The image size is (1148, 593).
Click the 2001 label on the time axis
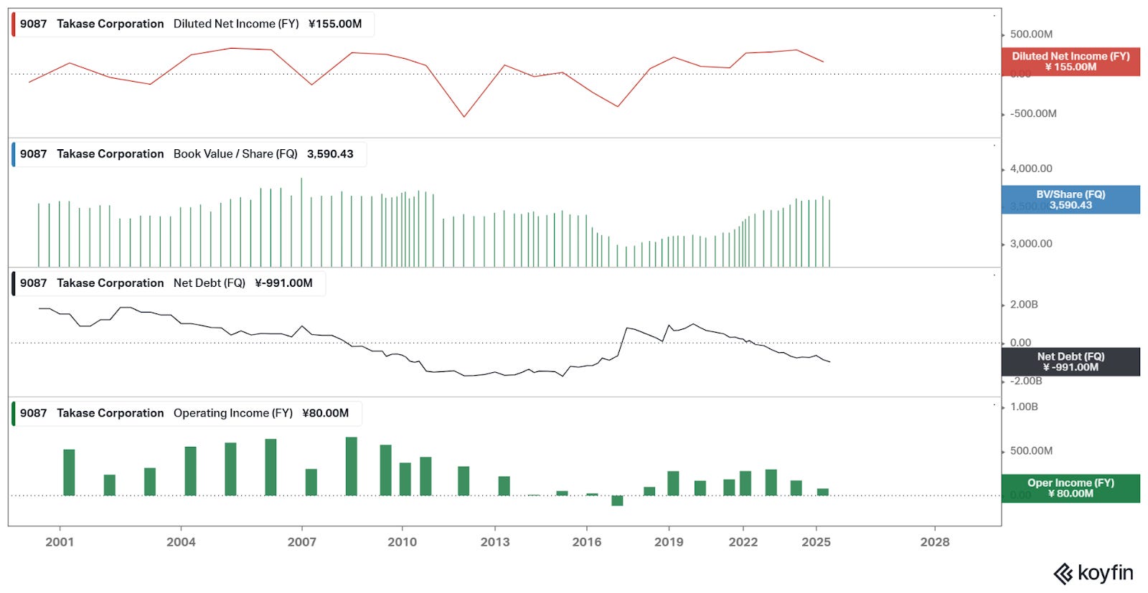tap(60, 542)
